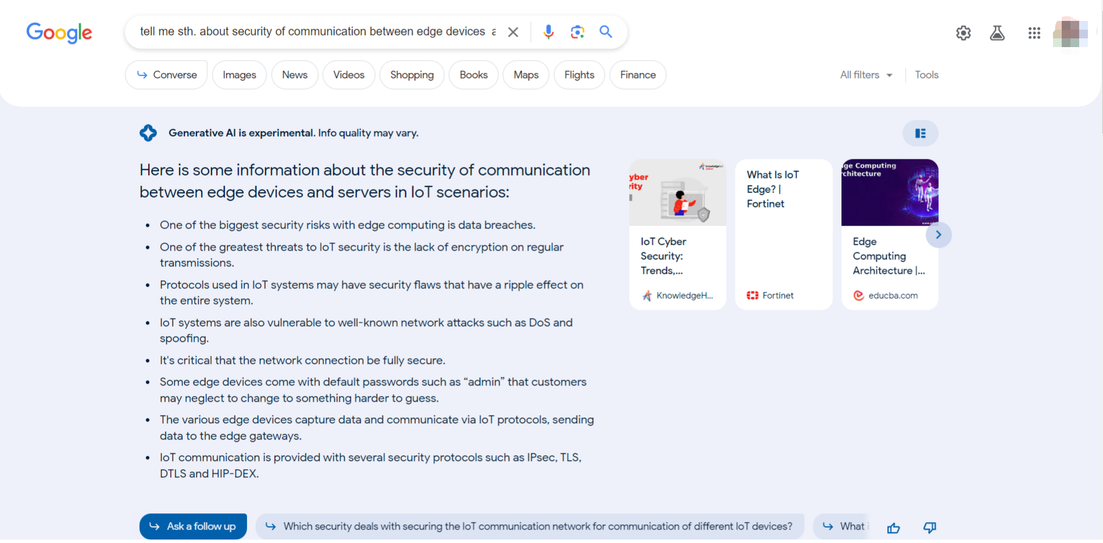The height and width of the screenshot is (543, 1103).
Task: Open Google account avatar
Action: 1070,33
